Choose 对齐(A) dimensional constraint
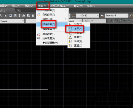The height and width of the screenshot is (108, 133). click(79, 24)
